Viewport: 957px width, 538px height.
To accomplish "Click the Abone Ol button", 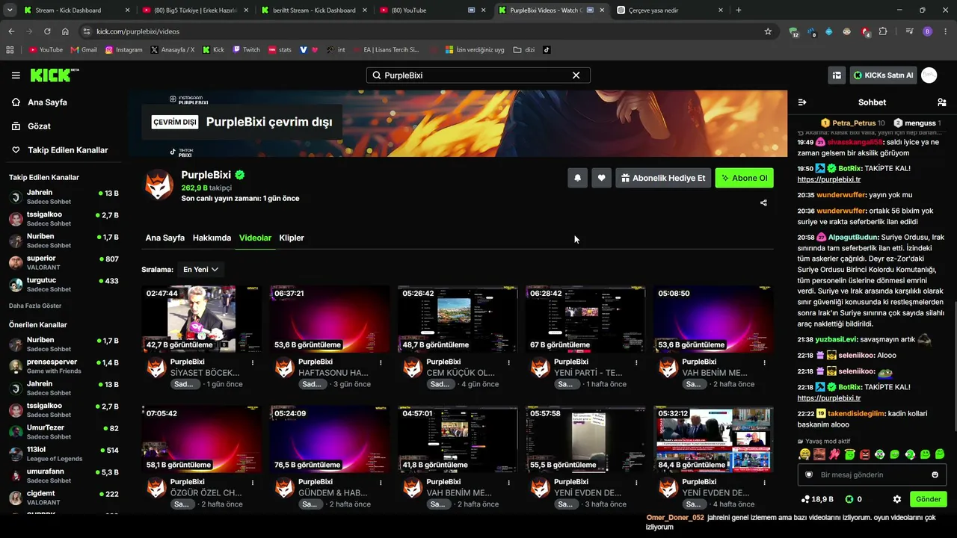I will coord(744,178).
